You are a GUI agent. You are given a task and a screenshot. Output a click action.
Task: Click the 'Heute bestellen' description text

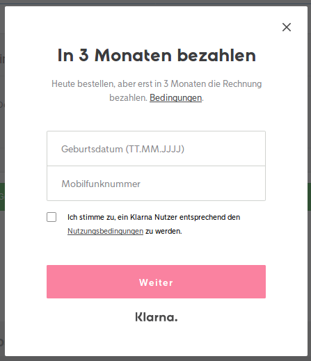coord(157,90)
